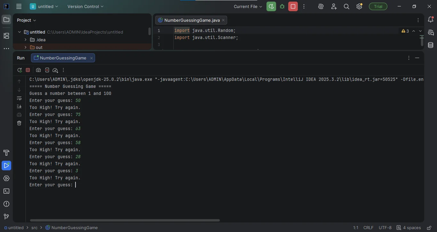
Task: Click the untitled breadcrumb in the status bar
Action: (x=14, y=228)
